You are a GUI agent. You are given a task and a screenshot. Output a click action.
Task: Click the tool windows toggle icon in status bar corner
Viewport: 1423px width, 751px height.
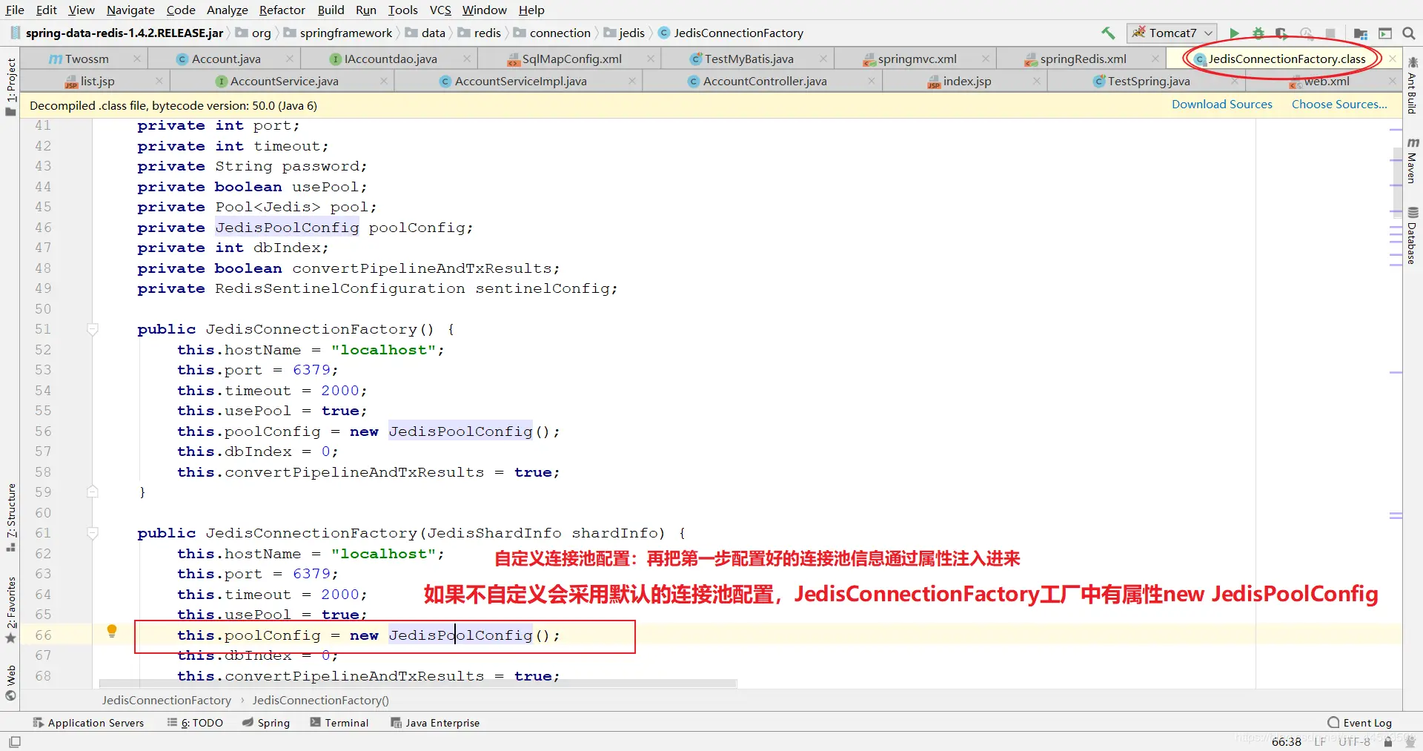15,741
